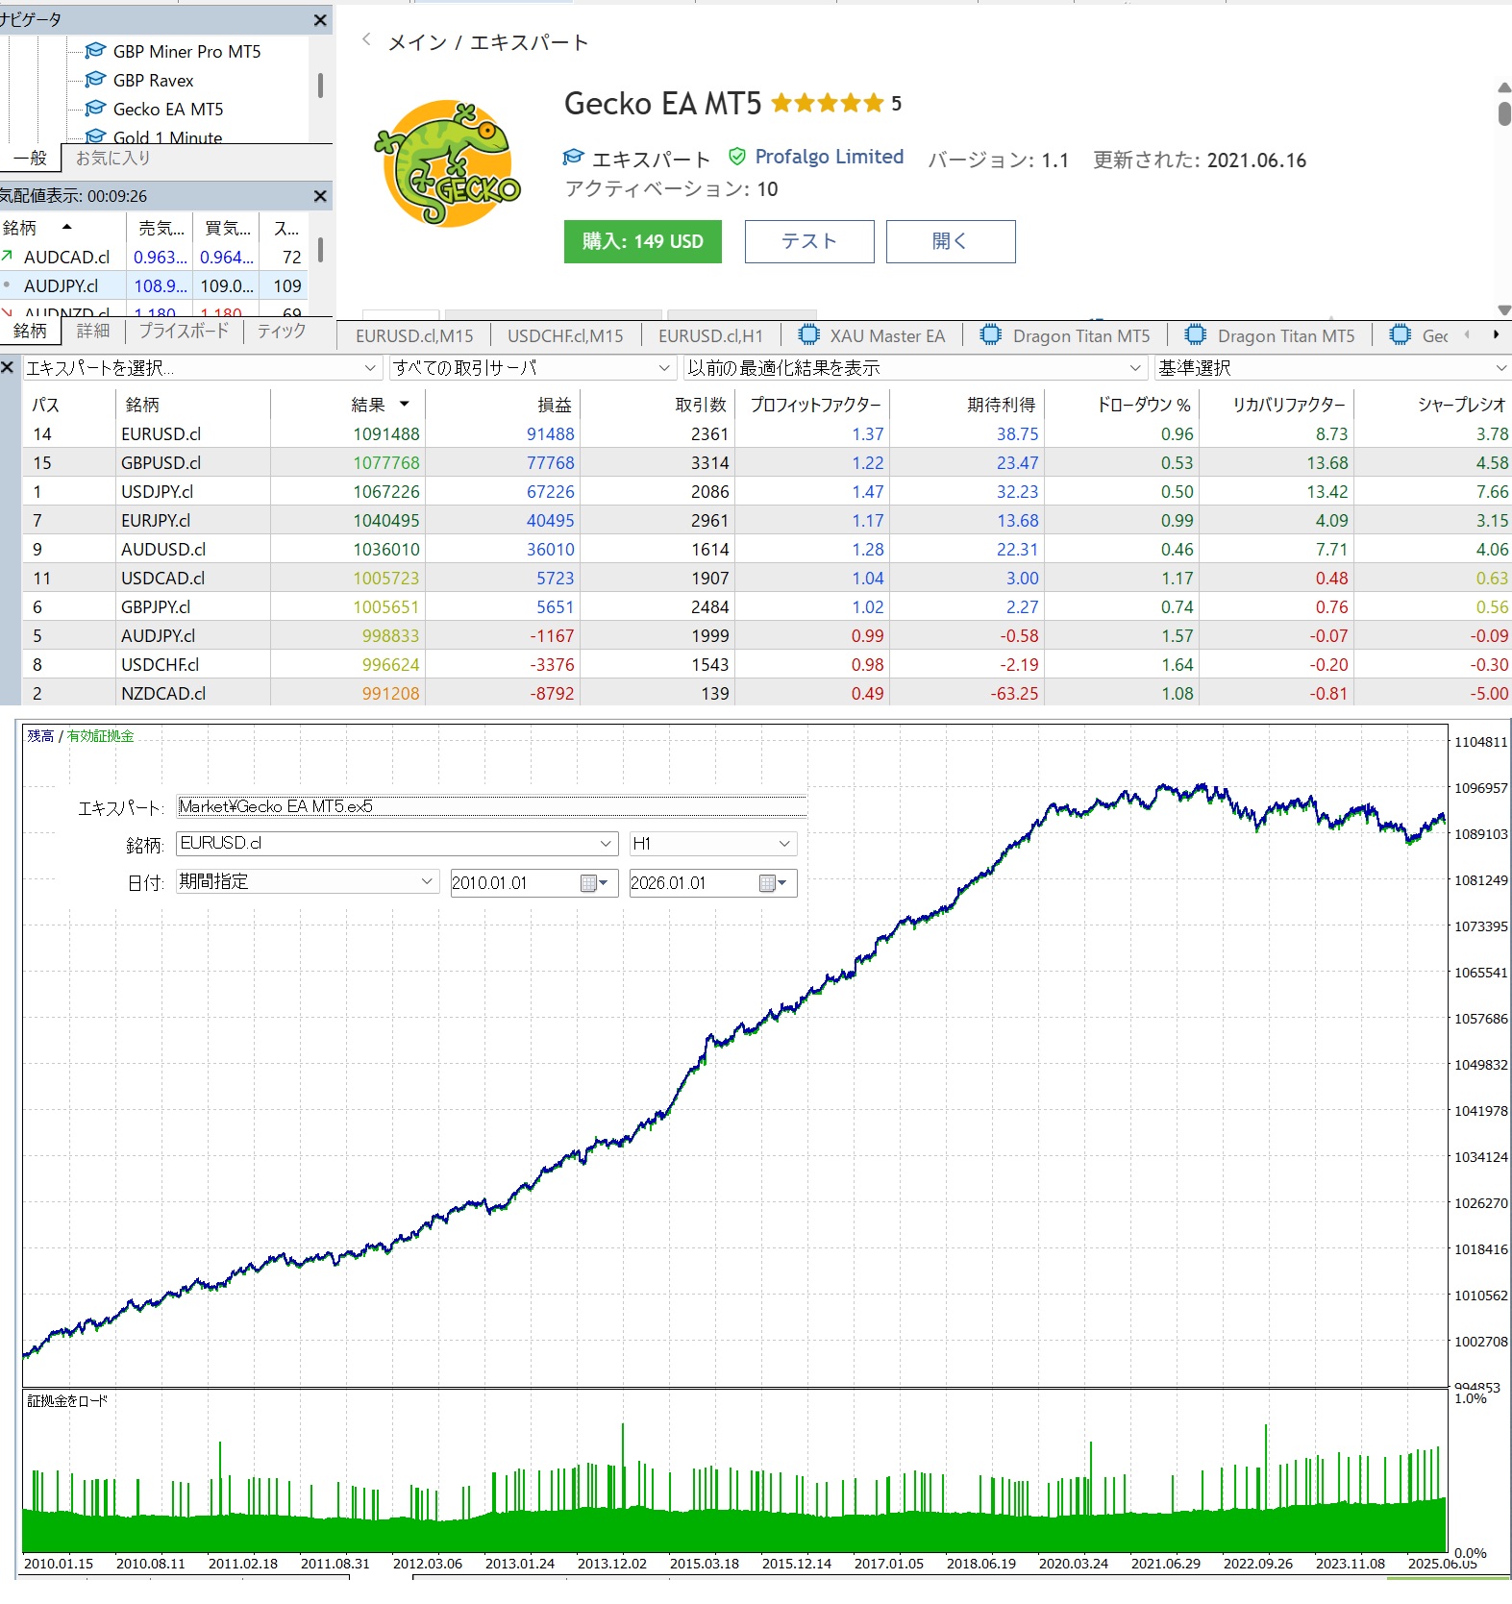Click the product page vertical scrollbar thumb
Viewport: 1512px width, 1604px height.
(x=1504, y=111)
